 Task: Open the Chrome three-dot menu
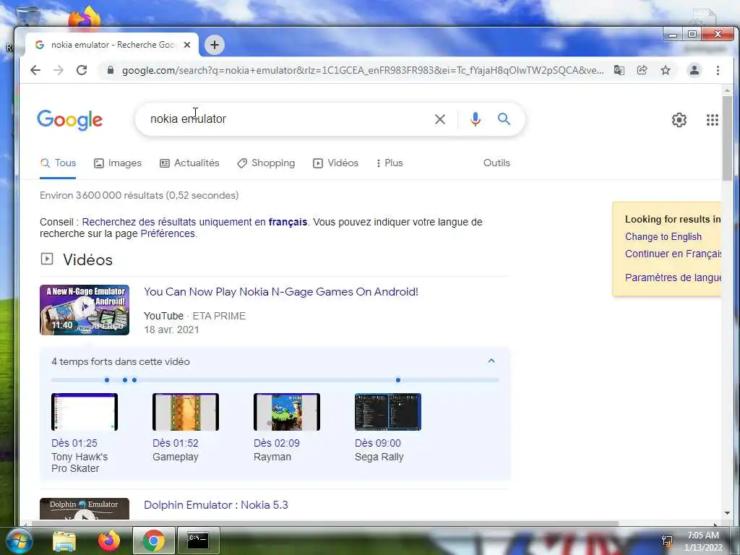coord(718,70)
